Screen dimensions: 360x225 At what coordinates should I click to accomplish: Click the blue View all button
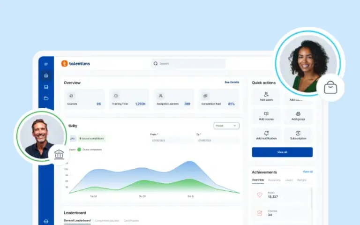(282, 152)
